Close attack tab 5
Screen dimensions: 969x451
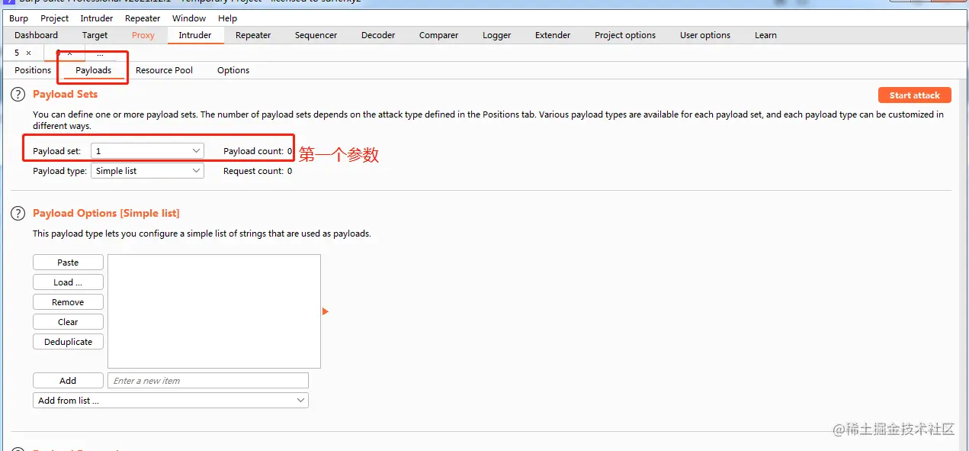click(x=28, y=53)
